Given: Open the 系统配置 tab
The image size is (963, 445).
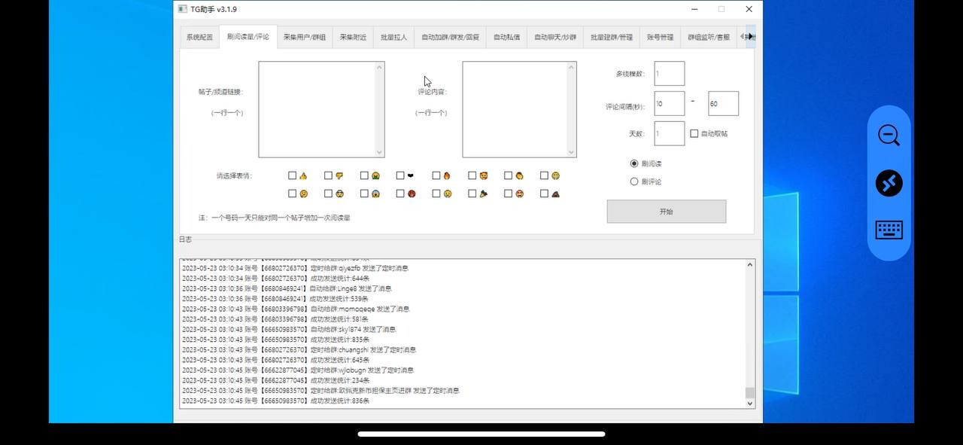Looking at the screenshot, I should pyautogui.click(x=199, y=36).
